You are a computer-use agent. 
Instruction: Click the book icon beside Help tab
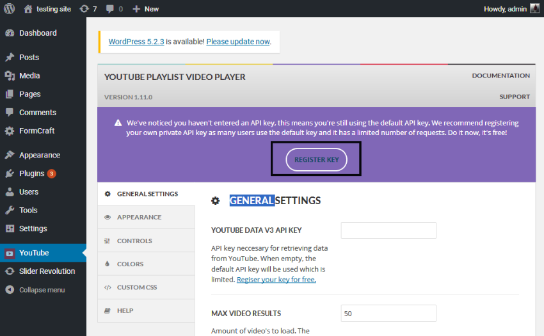click(108, 310)
